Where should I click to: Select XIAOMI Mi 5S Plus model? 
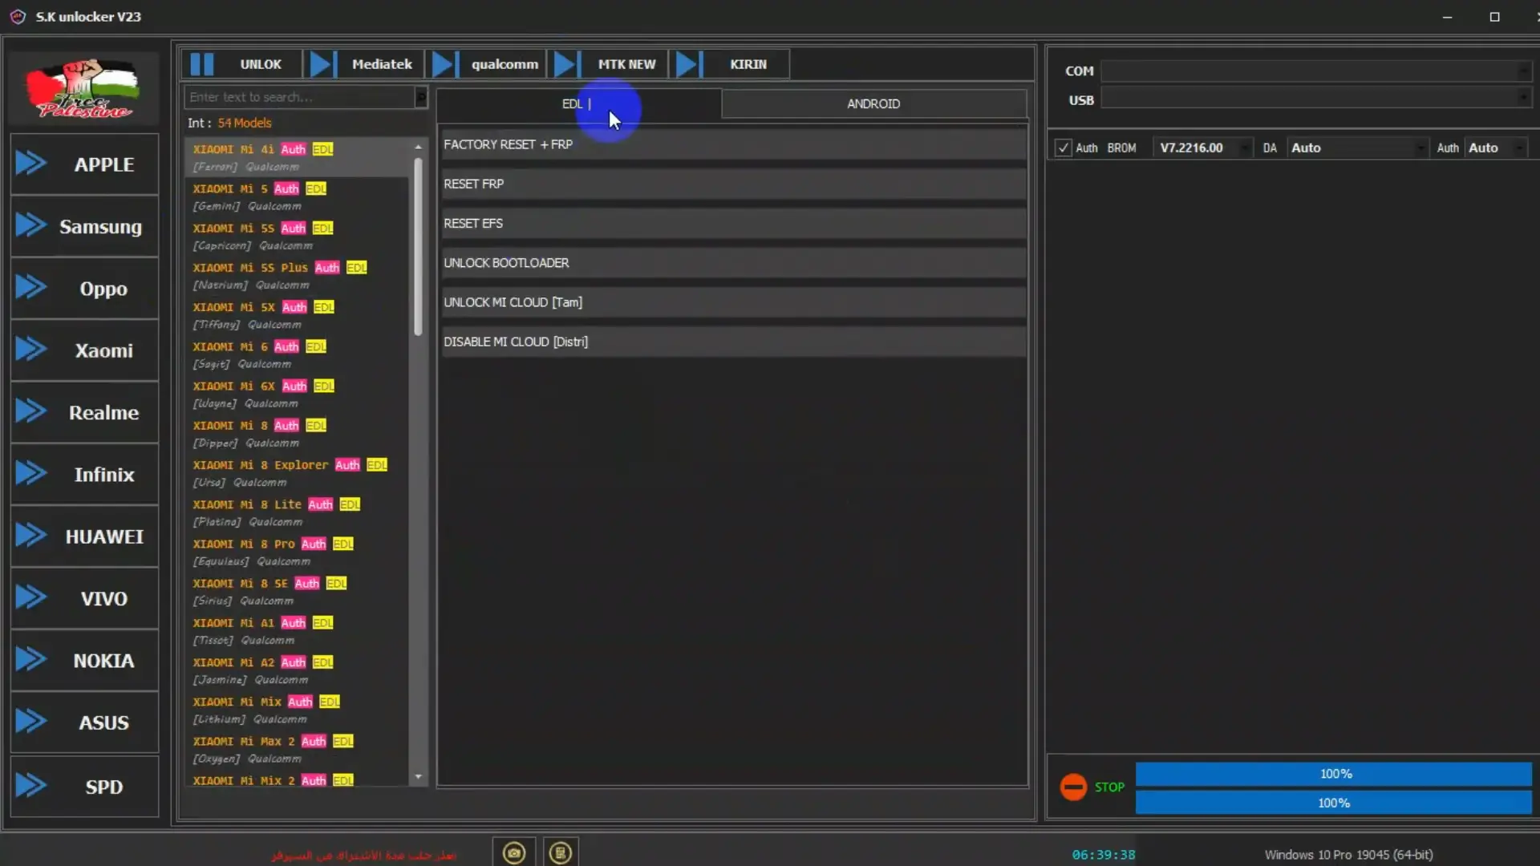click(x=298, y=276)
